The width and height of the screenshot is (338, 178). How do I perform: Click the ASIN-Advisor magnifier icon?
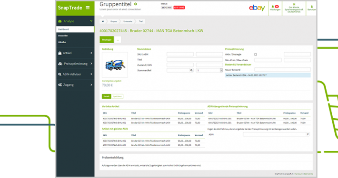click(60, 74)
